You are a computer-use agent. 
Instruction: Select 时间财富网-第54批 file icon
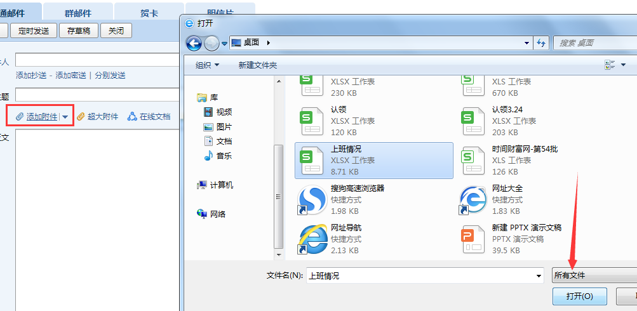point(473,161)
